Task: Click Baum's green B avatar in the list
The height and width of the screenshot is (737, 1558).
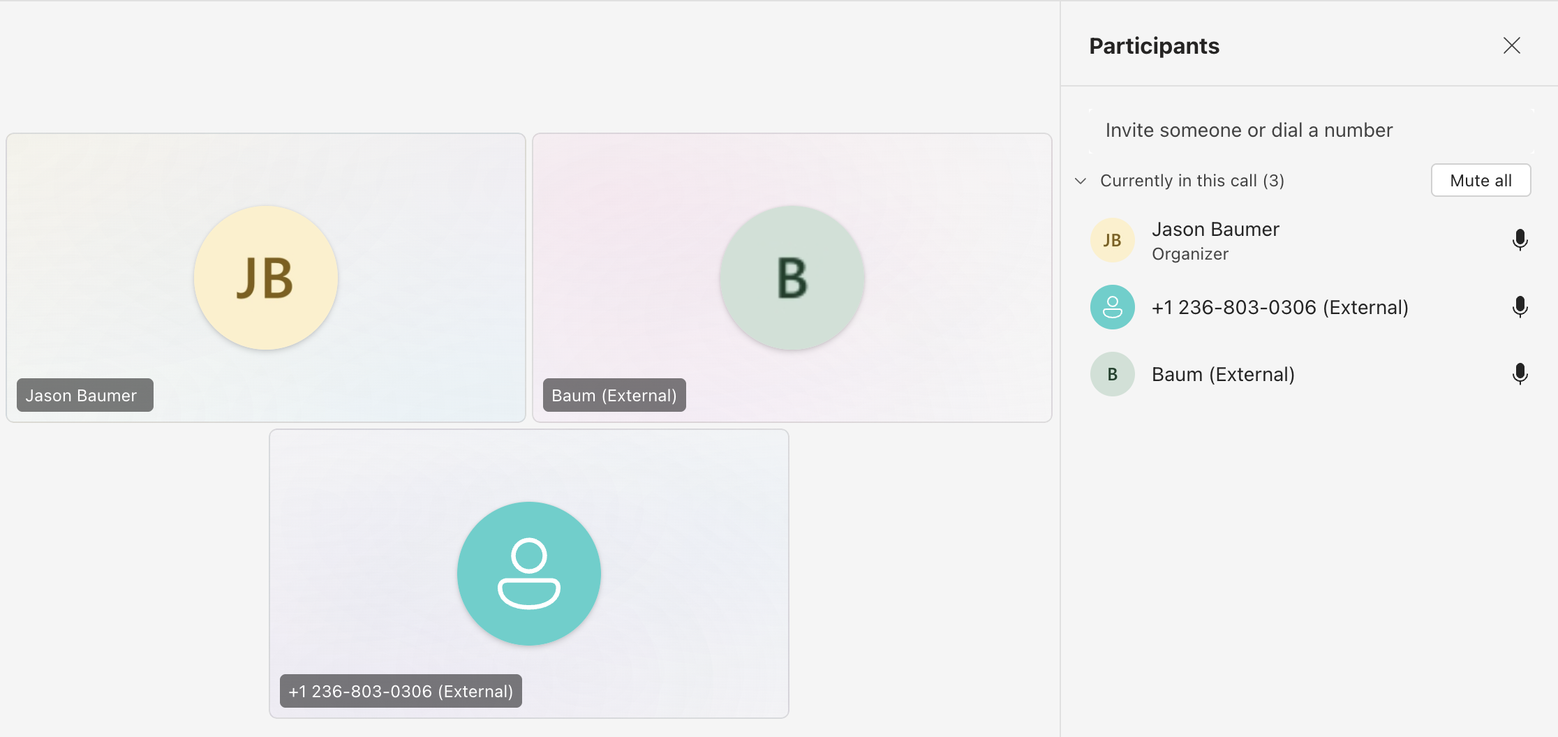Action: click(x=1112, y=374)
